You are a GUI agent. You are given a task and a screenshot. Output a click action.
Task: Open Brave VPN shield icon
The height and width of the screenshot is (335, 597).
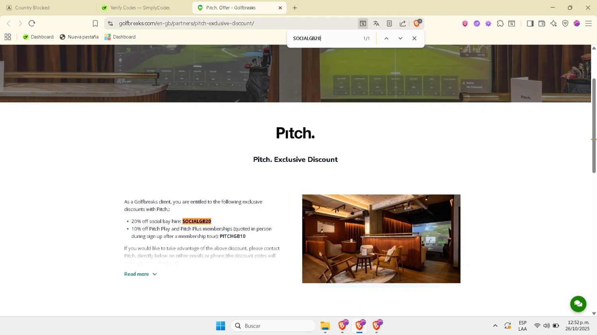pos(565,23)
